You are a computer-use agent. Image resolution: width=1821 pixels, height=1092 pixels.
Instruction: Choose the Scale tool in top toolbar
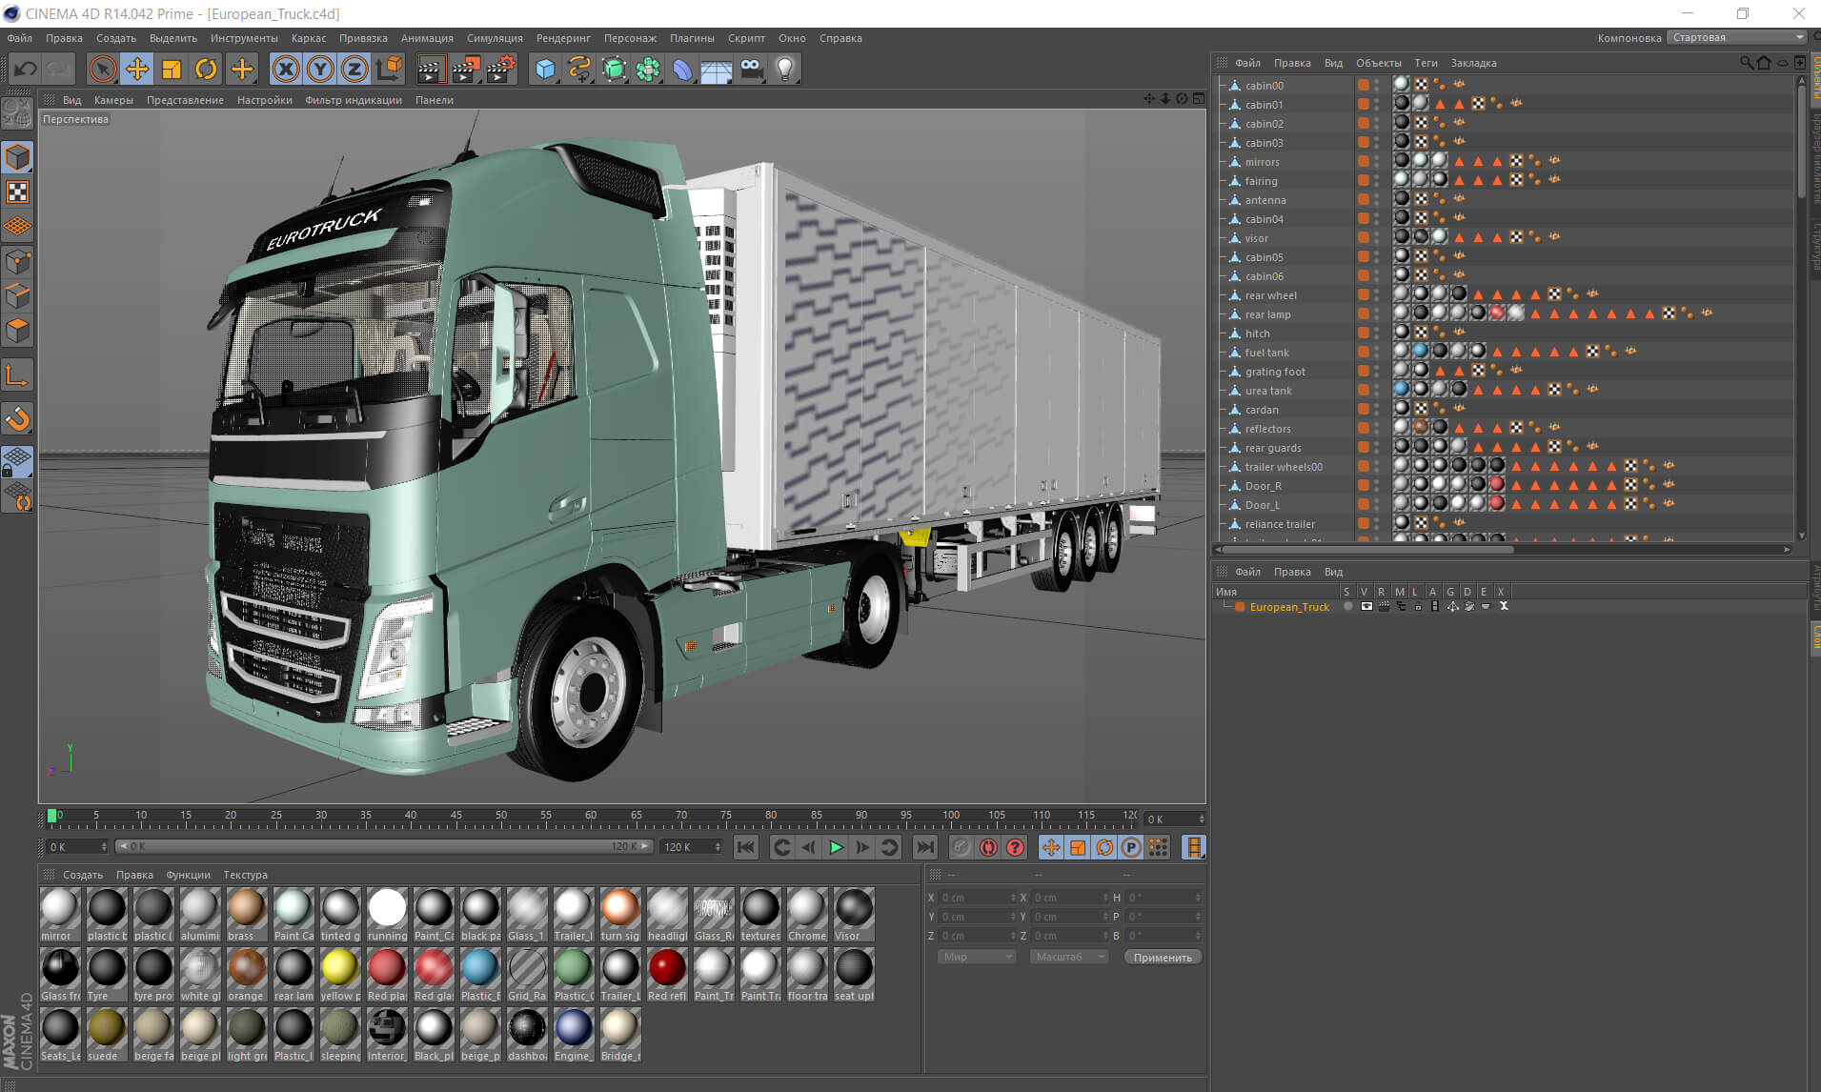[172, 69]
